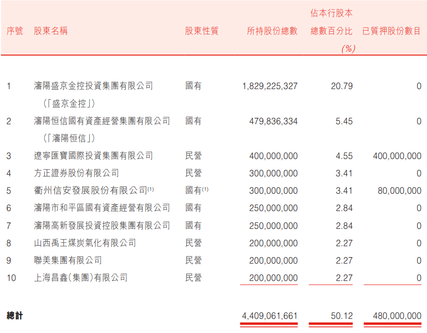Click pledged shares 0 for 上海昌鑫
427x333 pixels.
pos(419,278)
